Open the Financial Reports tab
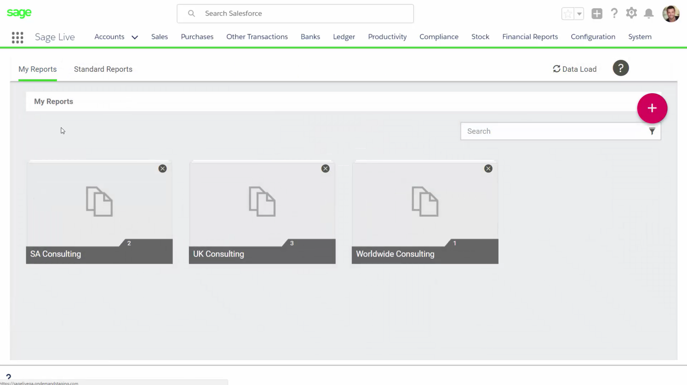 [530, 37]
